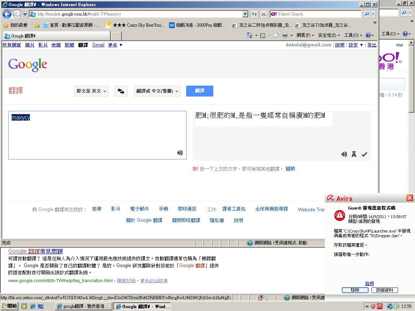Click the 開始 Start button
Screen dimensions: 415x311
click(9, 306)
